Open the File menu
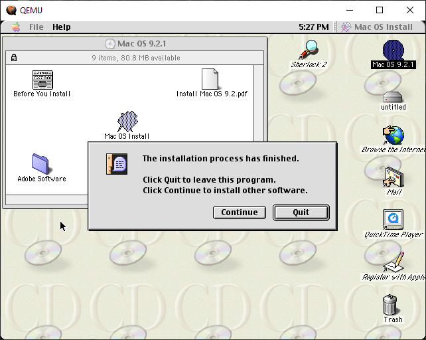 point(36,27)
